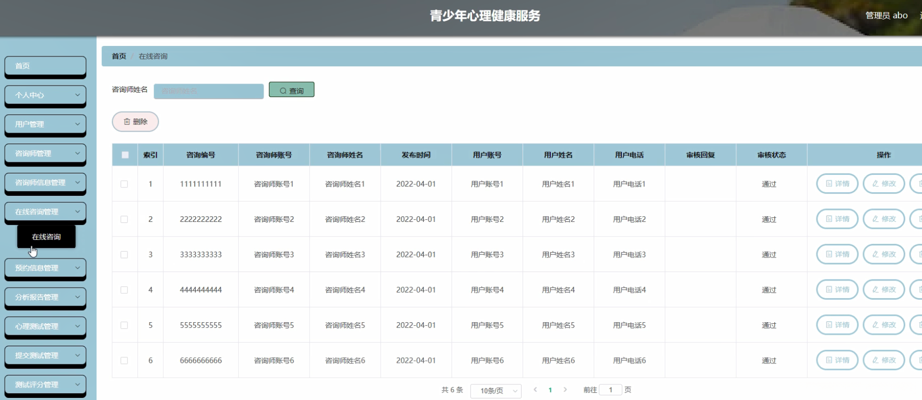
Task: Open 详情 for row 5555555555
Action: (837, 325)
